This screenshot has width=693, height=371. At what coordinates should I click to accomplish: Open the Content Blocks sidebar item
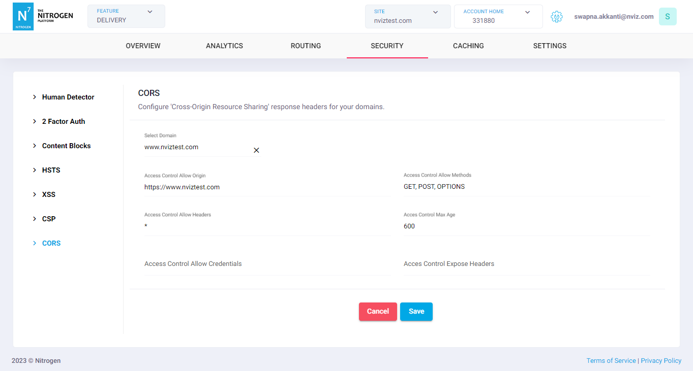(66, 146)
